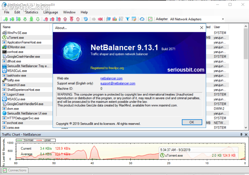The image size is (249, 175).
Task: Click the third green download arrow toolbar icon
Action: coord(18,19)
